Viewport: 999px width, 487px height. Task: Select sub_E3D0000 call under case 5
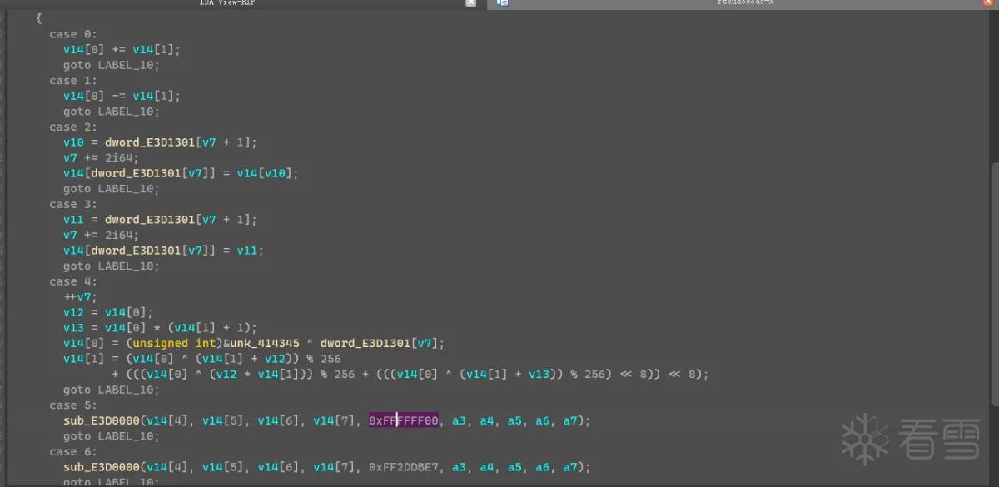(x=102, y=420)
